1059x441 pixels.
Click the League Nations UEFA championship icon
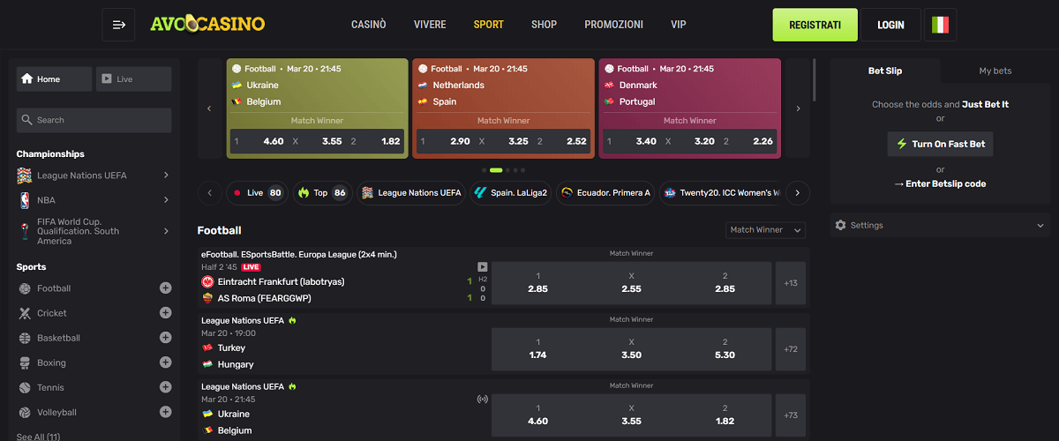click(x=24, y=176)
